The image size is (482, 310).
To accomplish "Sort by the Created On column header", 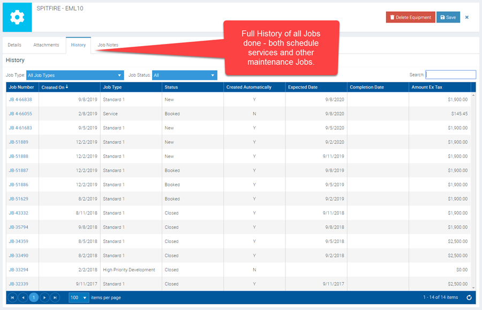I will [x=55, y=87].
